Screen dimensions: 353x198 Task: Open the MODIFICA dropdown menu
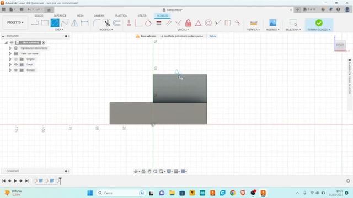tap(106, 29)
